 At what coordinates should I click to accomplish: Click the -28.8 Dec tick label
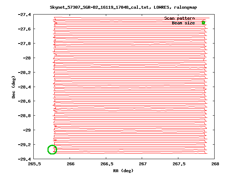[24, 116]
